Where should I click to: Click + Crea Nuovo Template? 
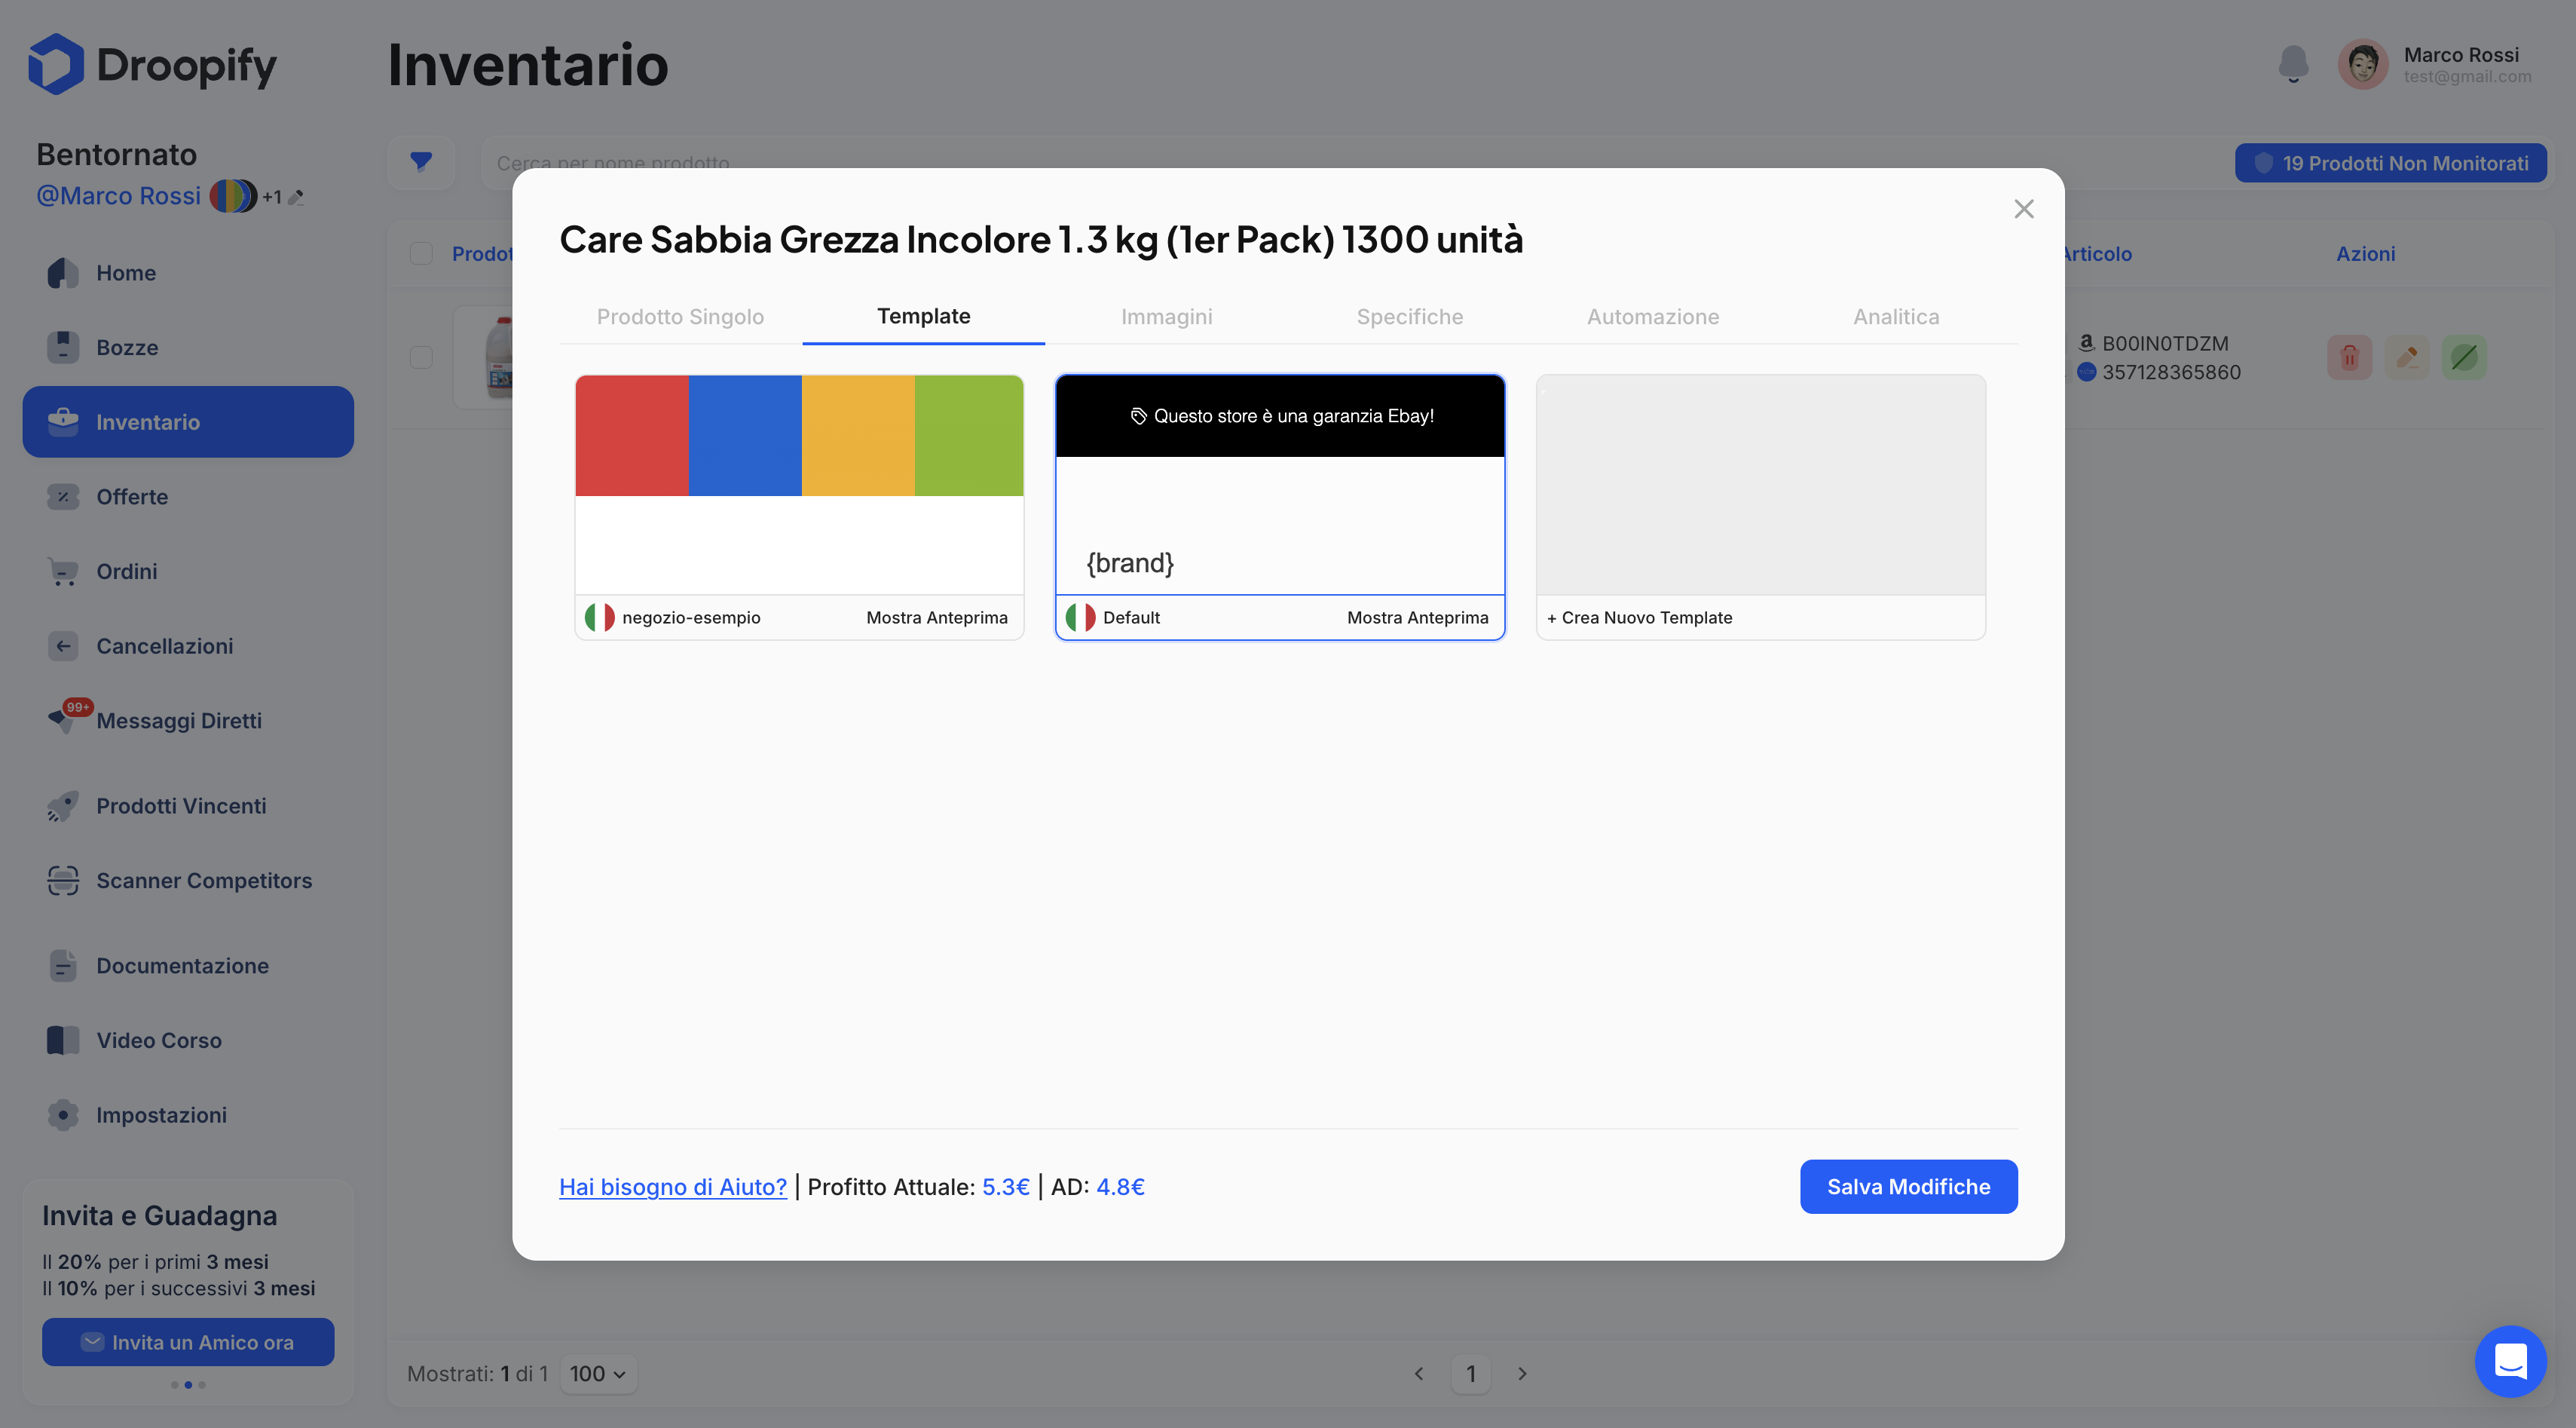pyautogui.click(x=1639, y=617)
